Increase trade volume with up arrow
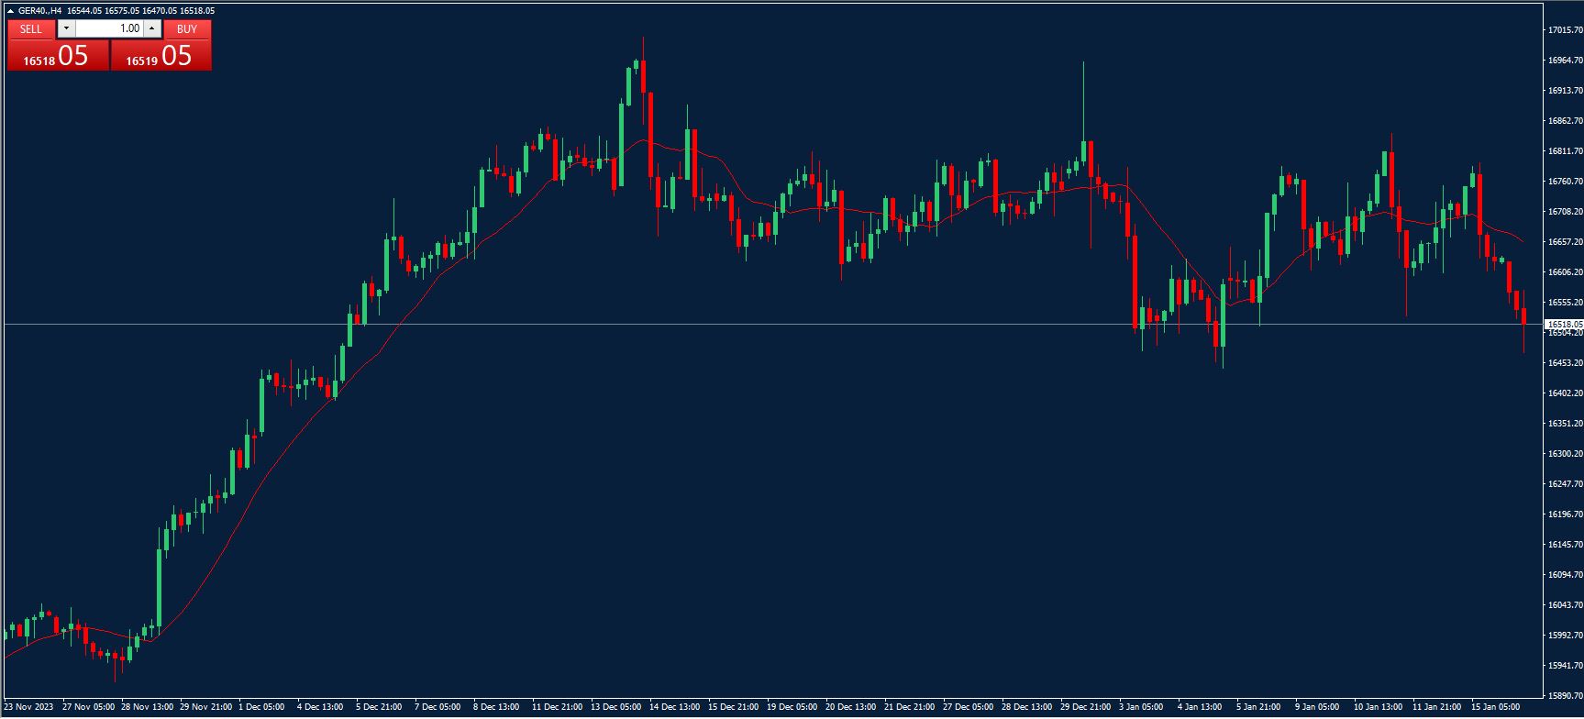The height and width of the screenshot is (719, 1584). (152, 28)
